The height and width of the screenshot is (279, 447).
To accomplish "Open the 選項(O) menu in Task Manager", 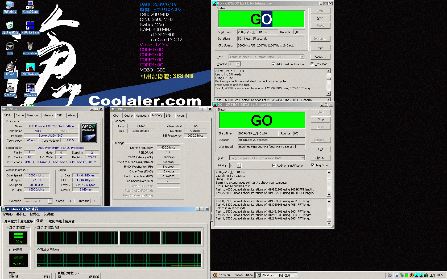I will pyautogui.click(x=21, y=214).
